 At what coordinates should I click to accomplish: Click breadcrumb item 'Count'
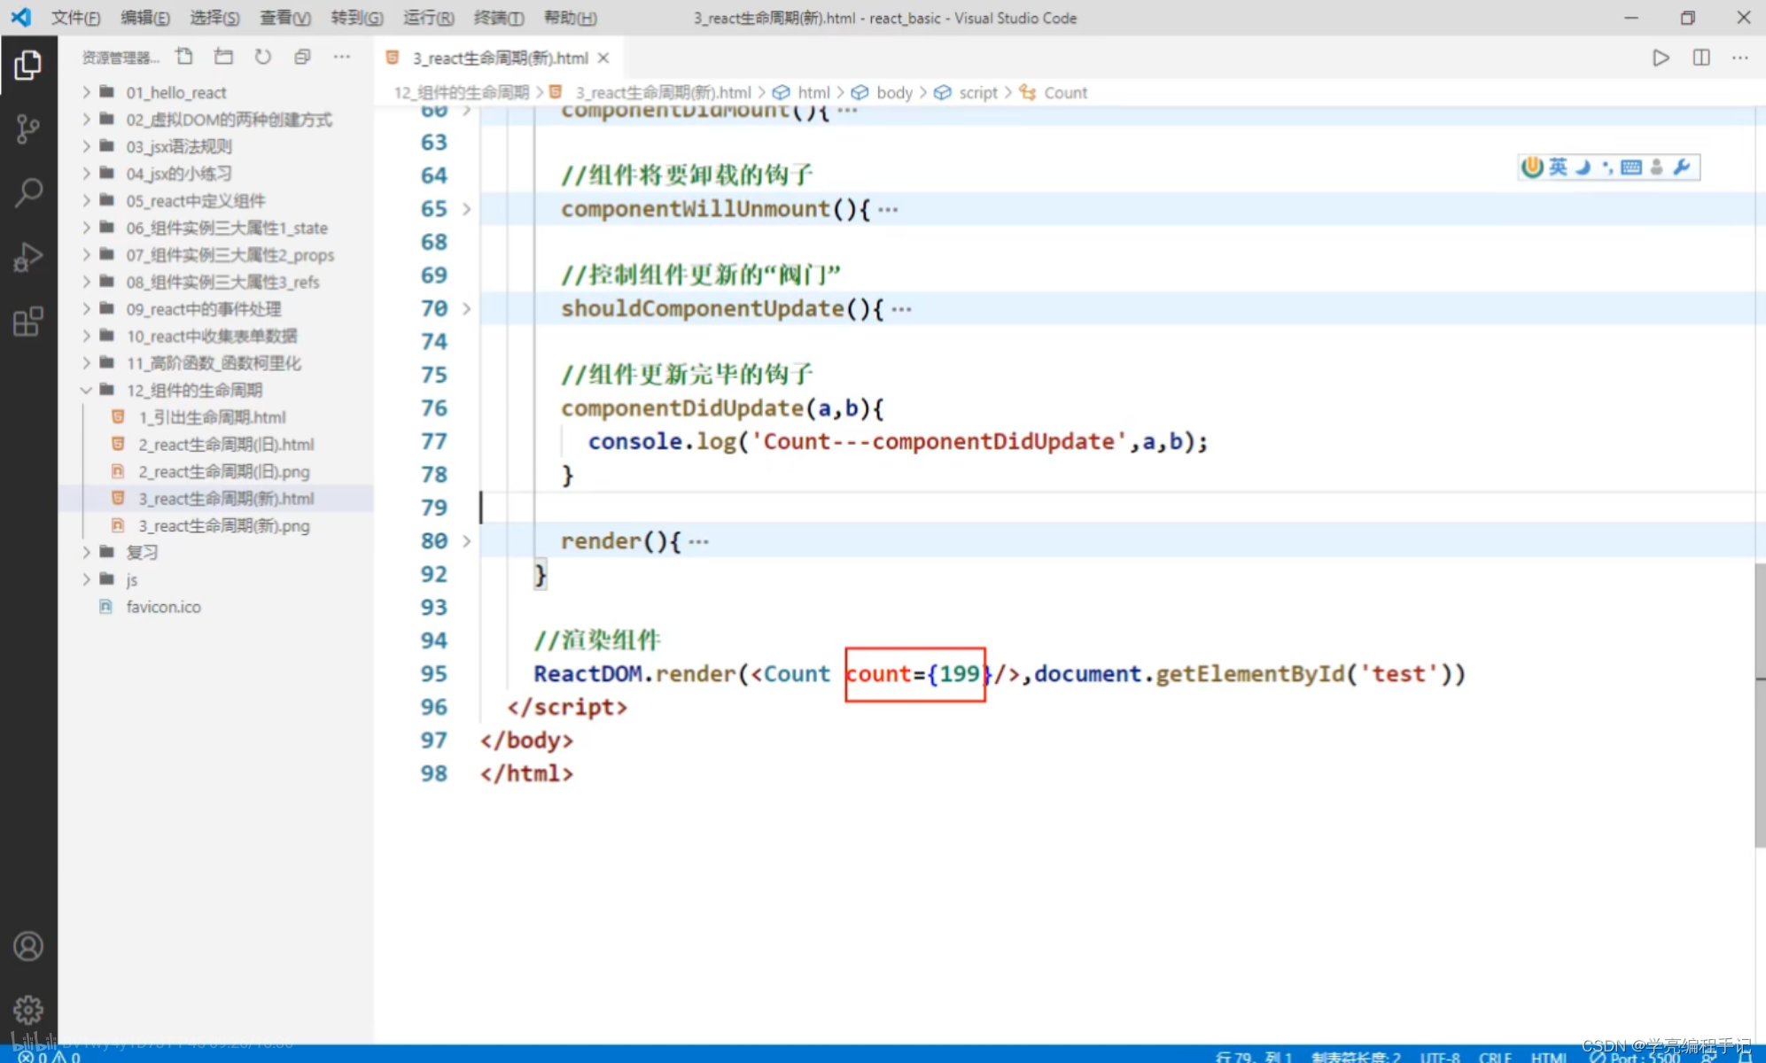coord(1065,92)
